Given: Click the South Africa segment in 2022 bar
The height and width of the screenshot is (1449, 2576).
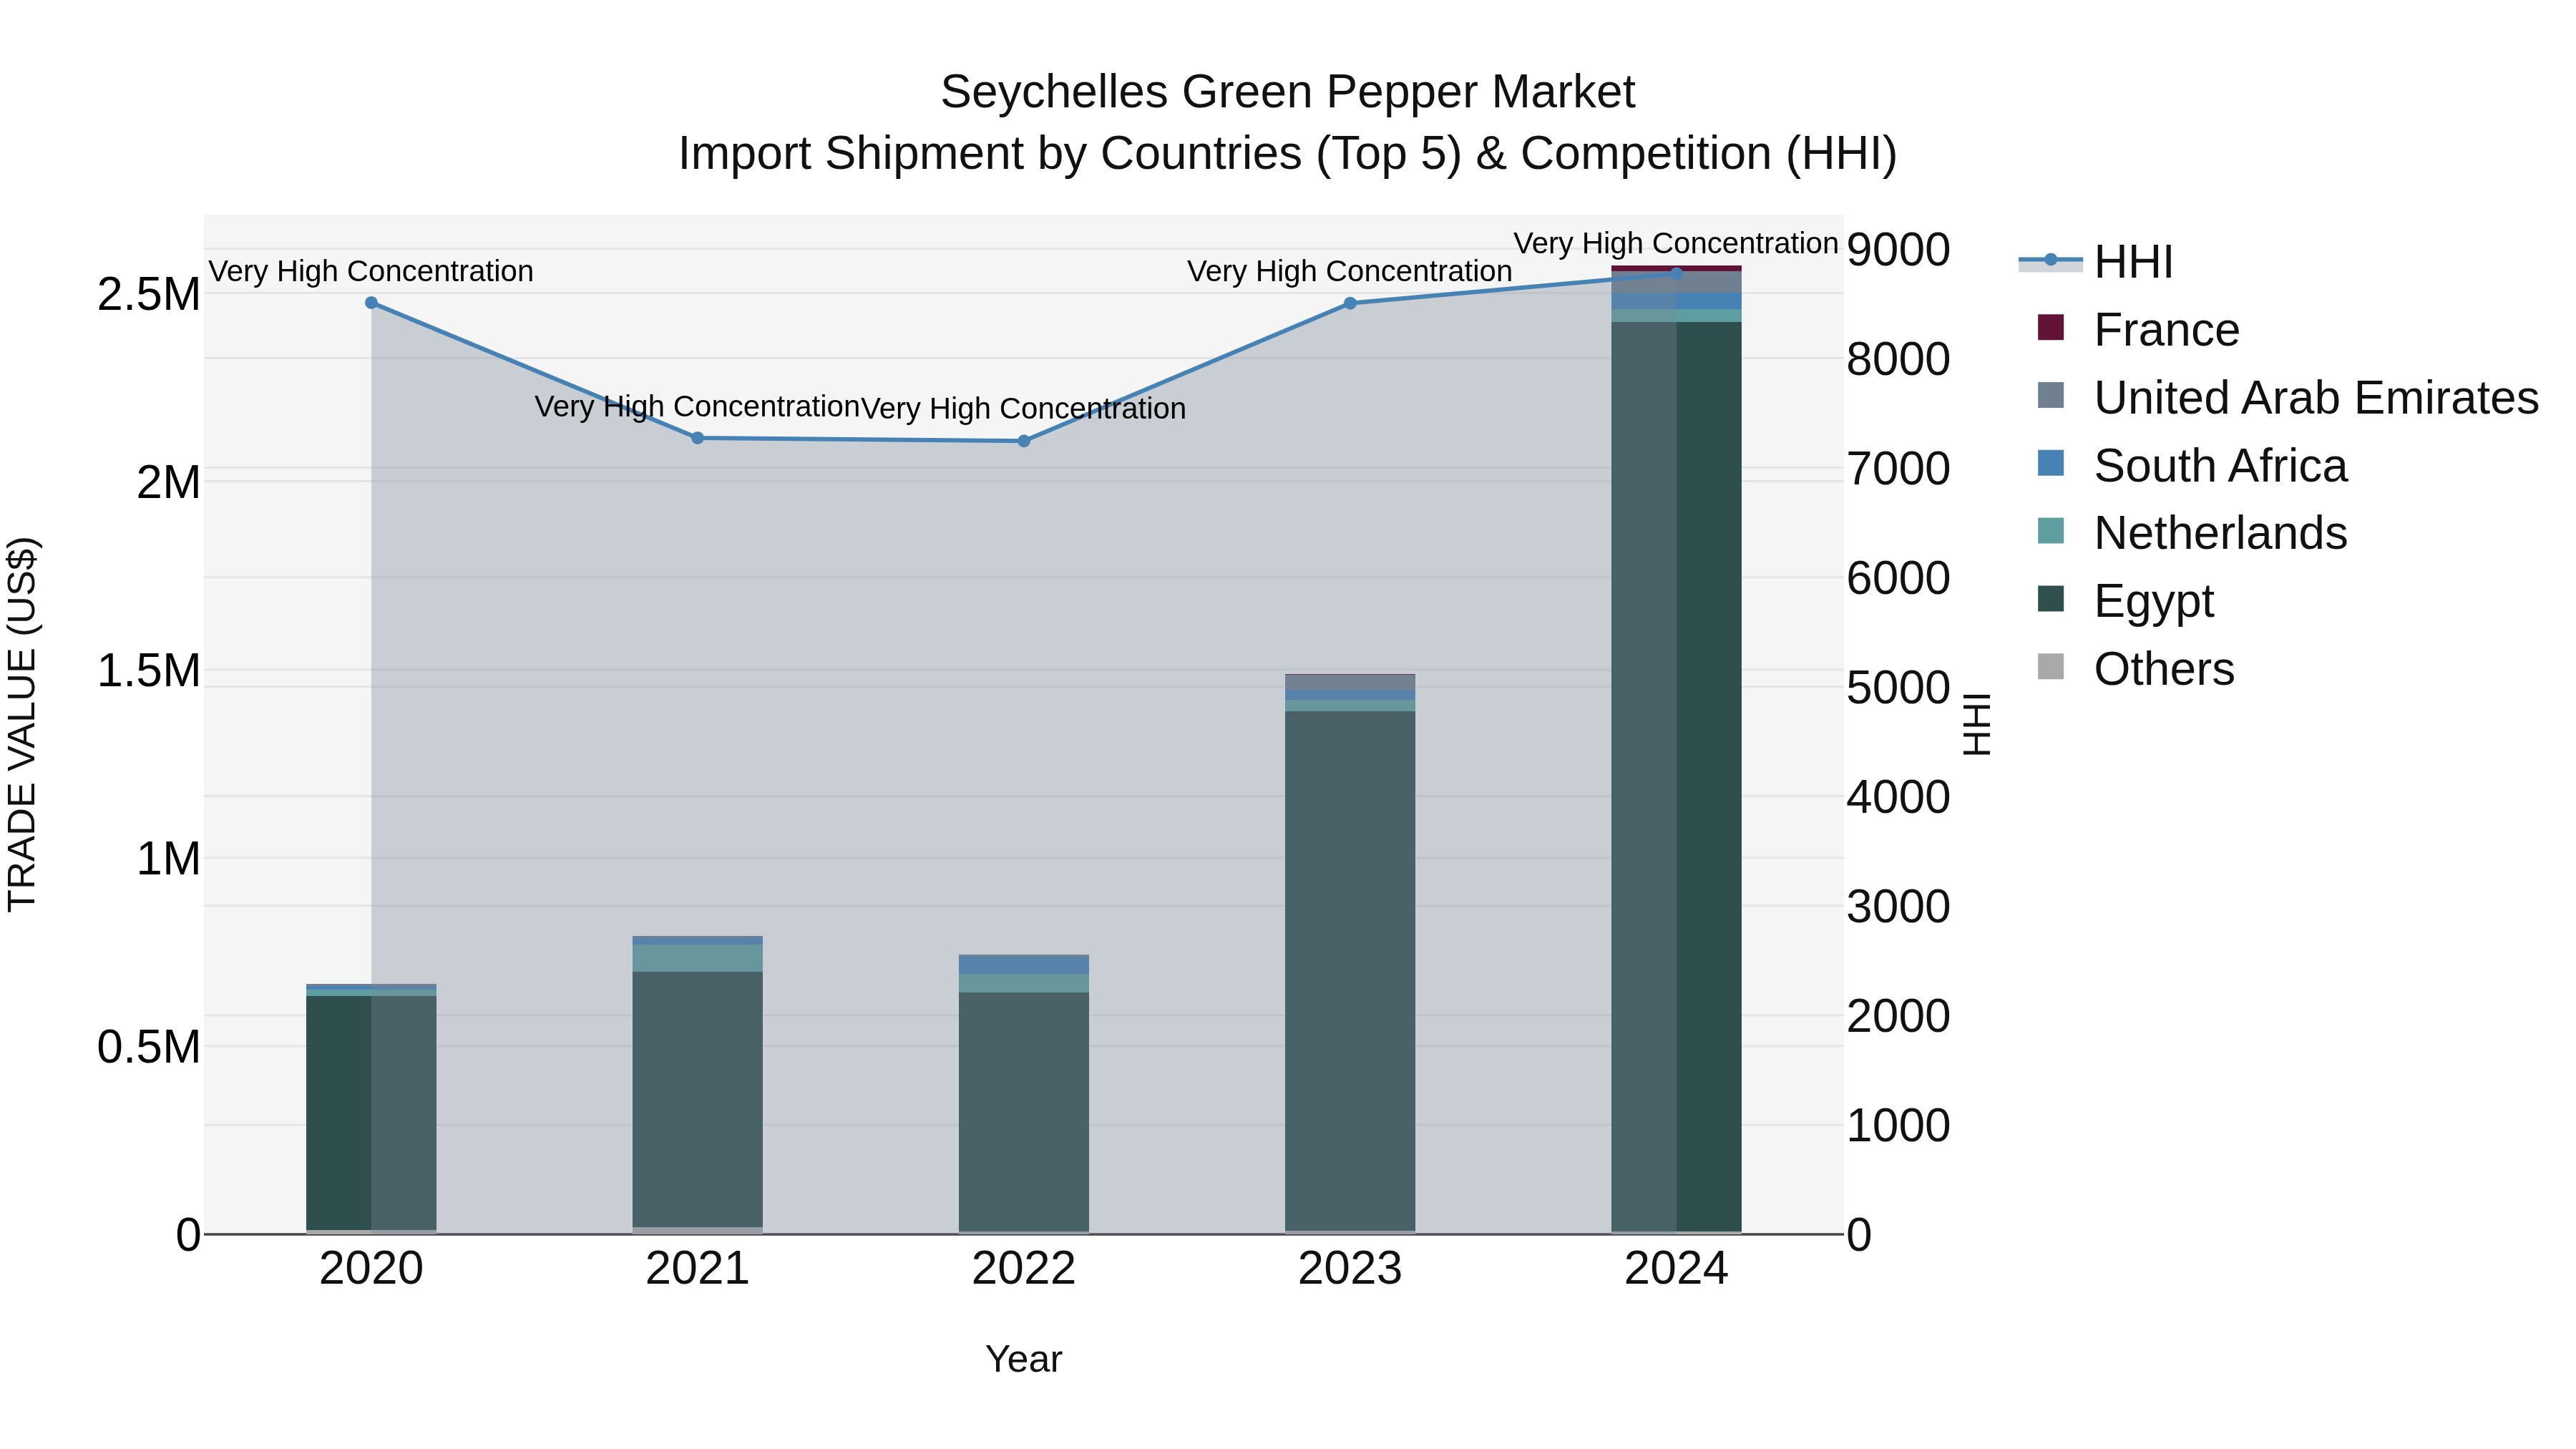Looking at the screenshot, I should click(x=1024, y=965).
